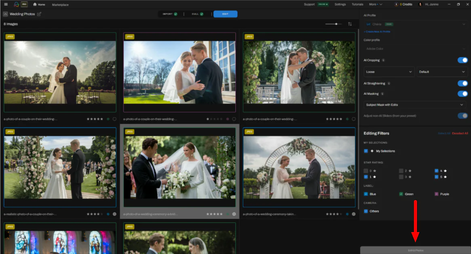Click the credits coin icon
This screenshot has width=471, height=254.
point(396,4)
